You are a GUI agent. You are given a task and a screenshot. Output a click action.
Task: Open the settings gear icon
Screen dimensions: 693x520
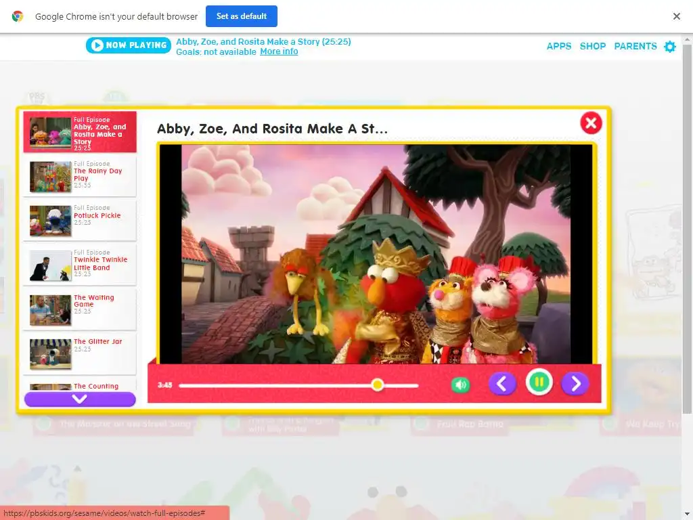pyautogui.click(x=669, y=47)
